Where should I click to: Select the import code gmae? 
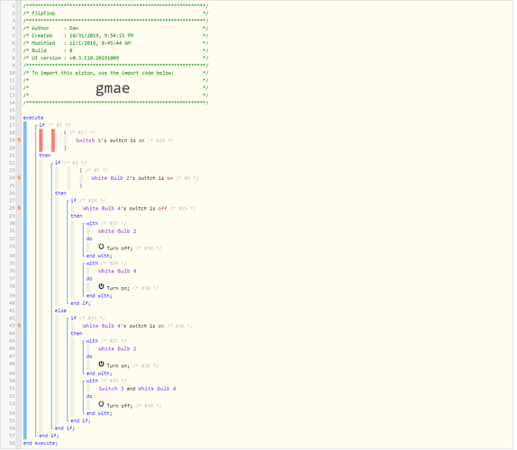pyautogui.click(x=113, y=88)
